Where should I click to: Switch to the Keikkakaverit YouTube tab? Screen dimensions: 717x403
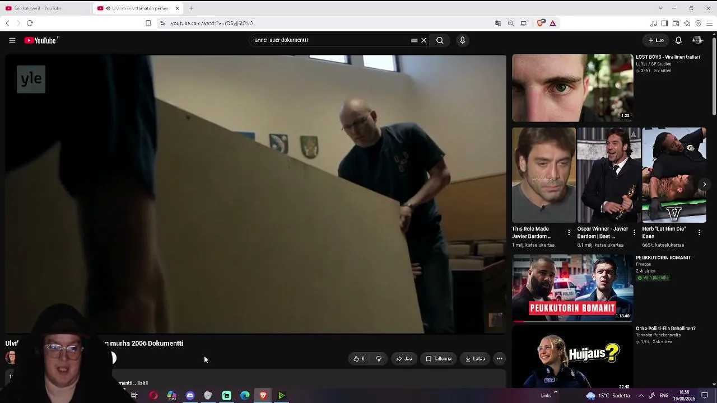tap(46, 8)
